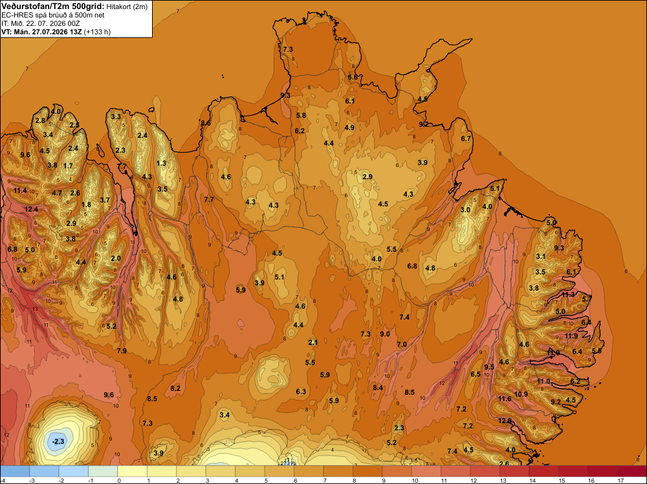
Task: Click the 2.5 temperature value
Action: (x=74, y=125)
